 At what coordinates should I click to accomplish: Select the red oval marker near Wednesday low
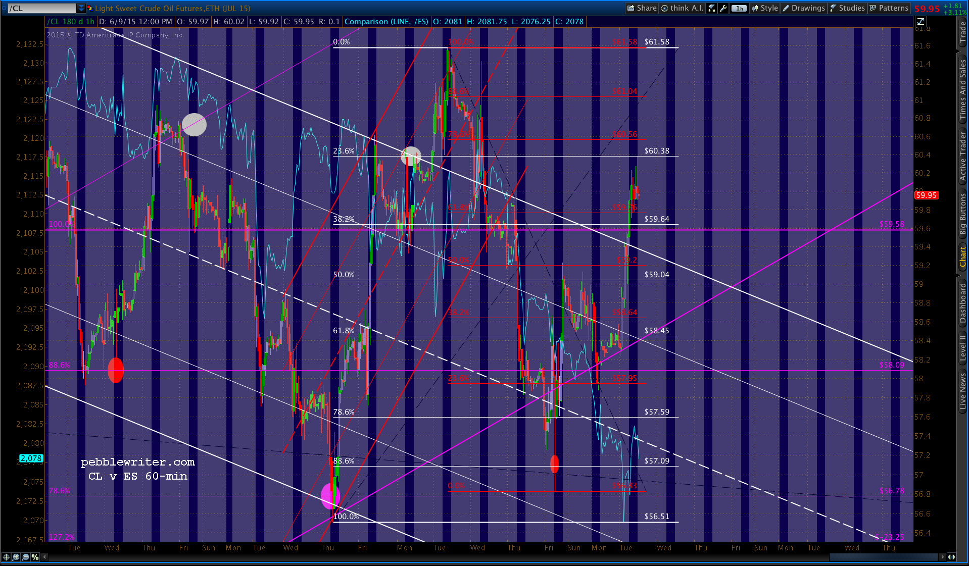coord(116,370)
